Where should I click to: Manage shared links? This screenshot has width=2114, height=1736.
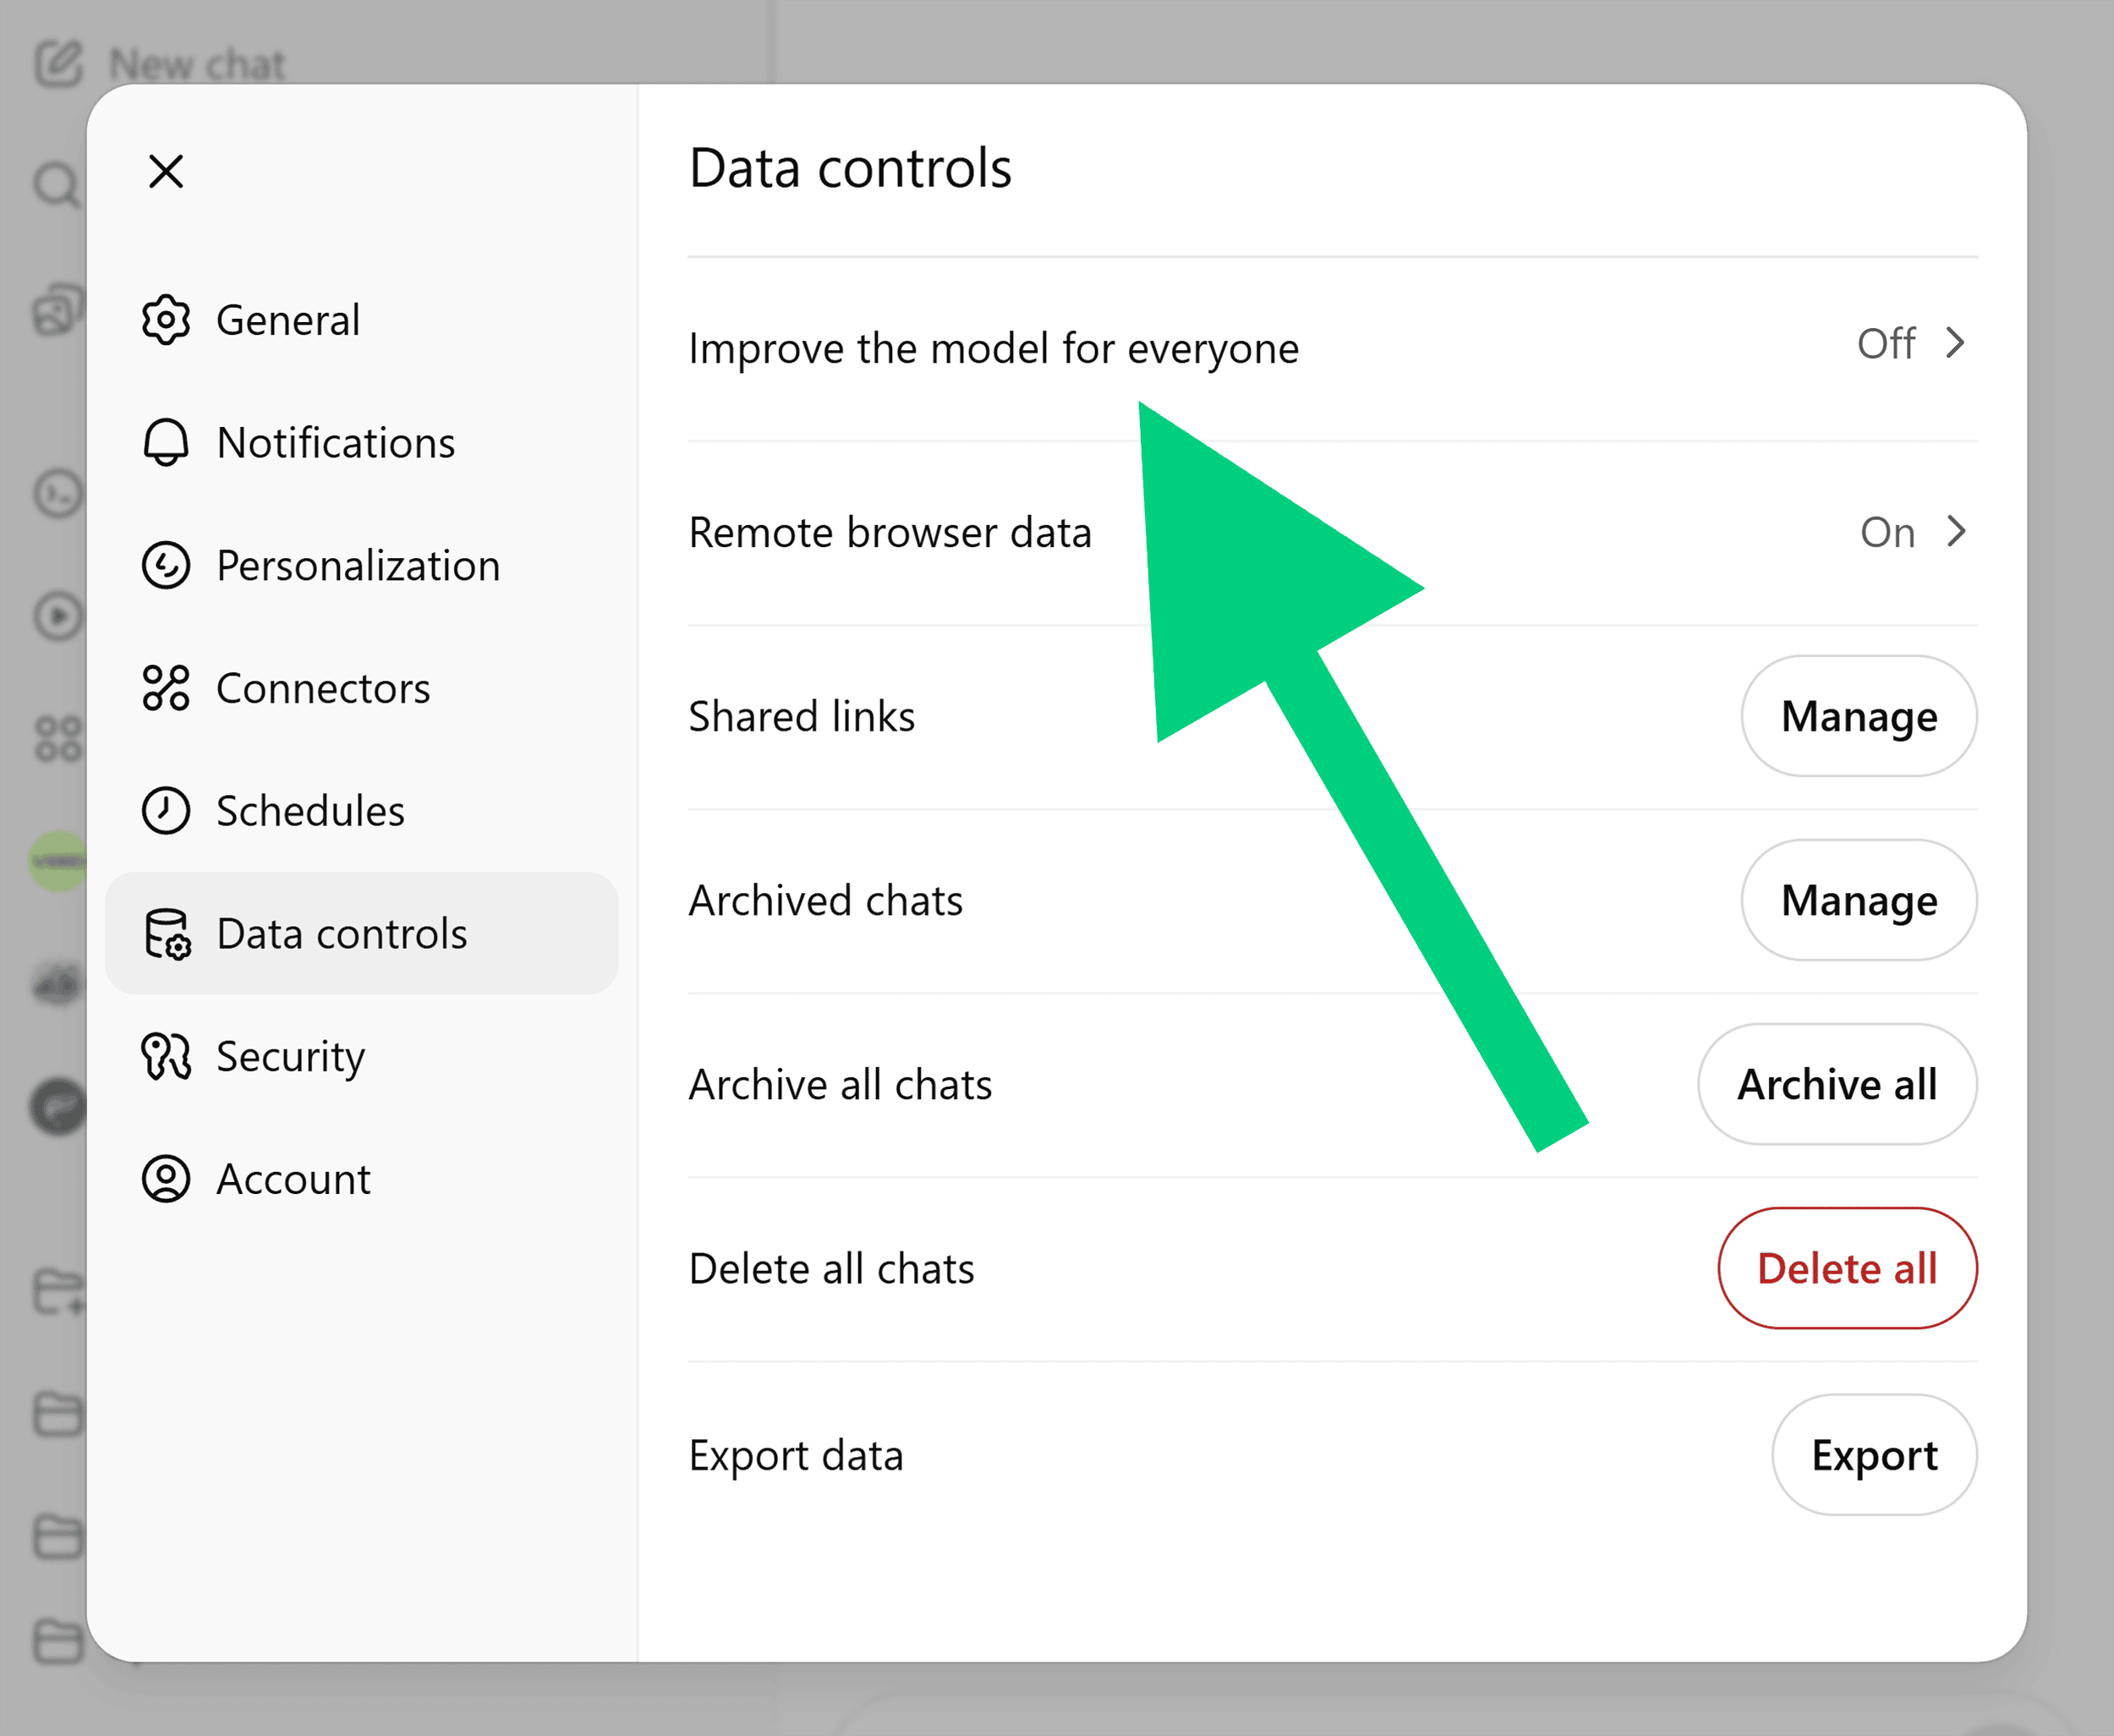1859,716
